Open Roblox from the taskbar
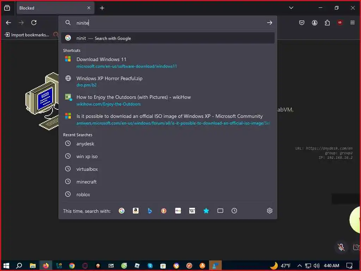Screen dimensions: 361x271 (x=137, y=265)
